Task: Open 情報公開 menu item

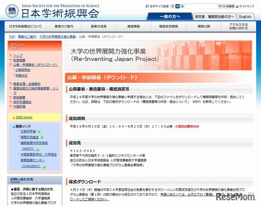Action: click(204, 27)
